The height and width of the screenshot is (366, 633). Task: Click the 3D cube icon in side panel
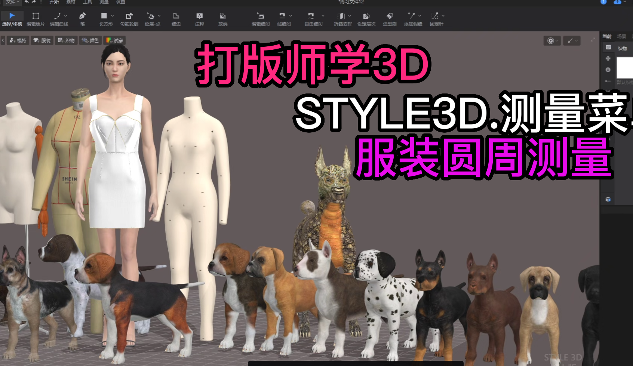click(x=608, y=199)
